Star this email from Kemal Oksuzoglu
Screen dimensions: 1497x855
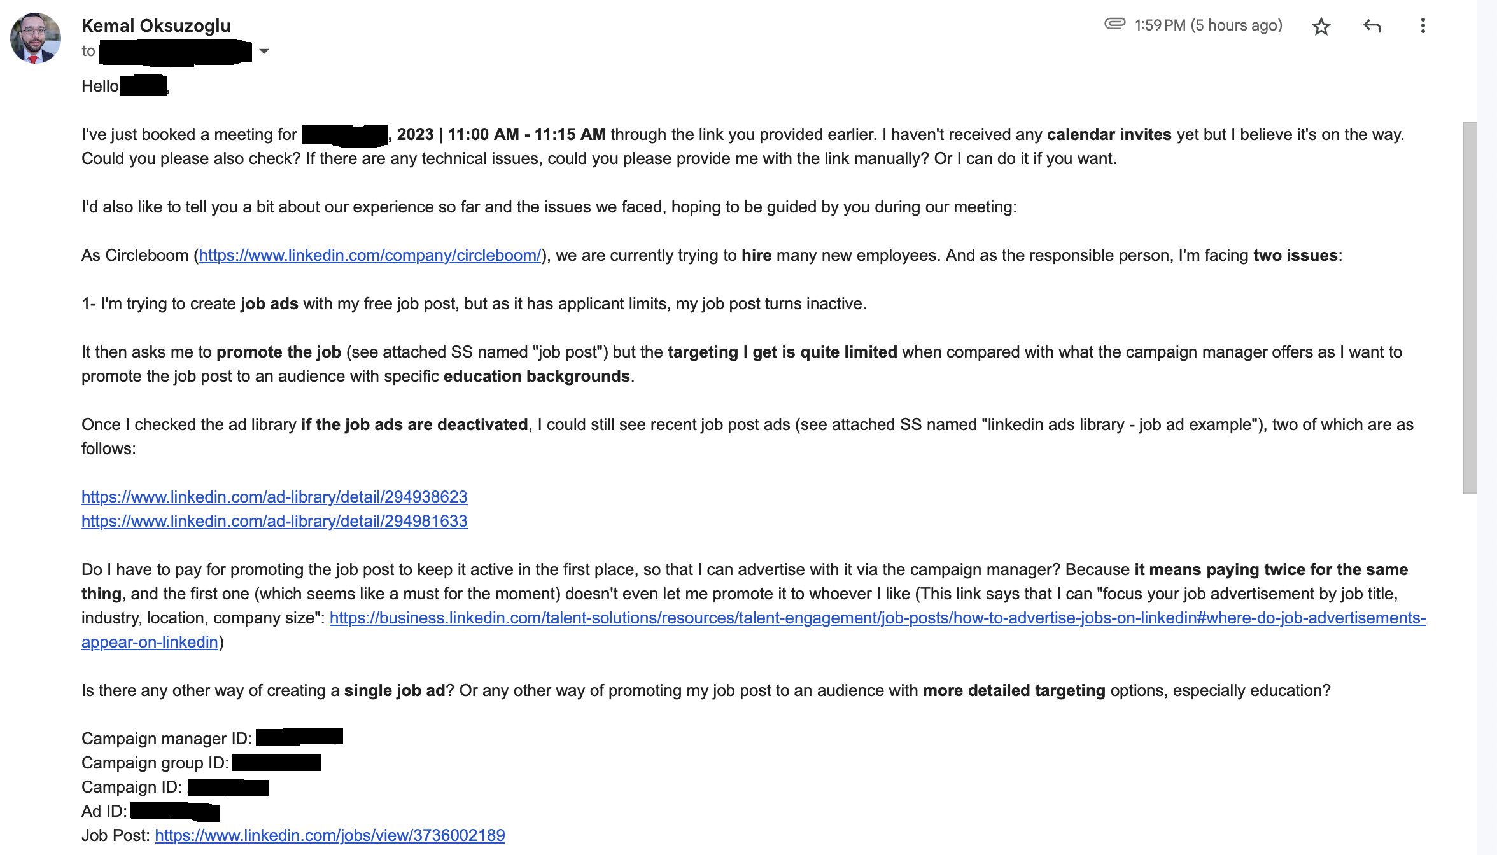1321,27
